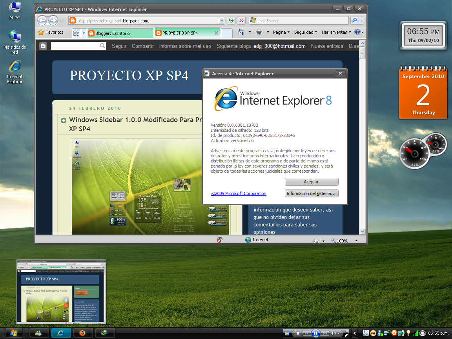452x339 pixels.
Task: Open zoom level 100% dropdown arrow
Action: (356, 241)
